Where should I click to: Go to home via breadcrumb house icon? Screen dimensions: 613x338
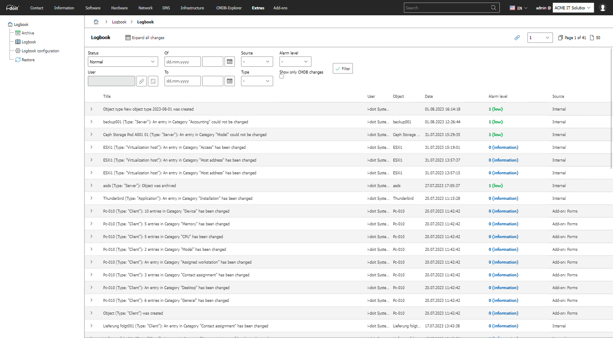pyautogui.click(x=96, y=22)
